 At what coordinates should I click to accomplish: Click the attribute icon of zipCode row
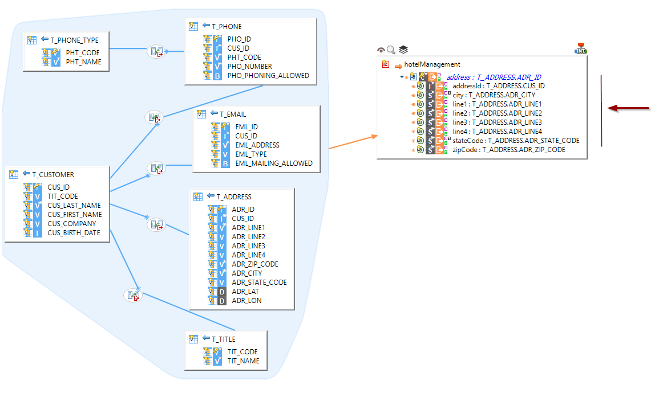(x=421, y=150)
